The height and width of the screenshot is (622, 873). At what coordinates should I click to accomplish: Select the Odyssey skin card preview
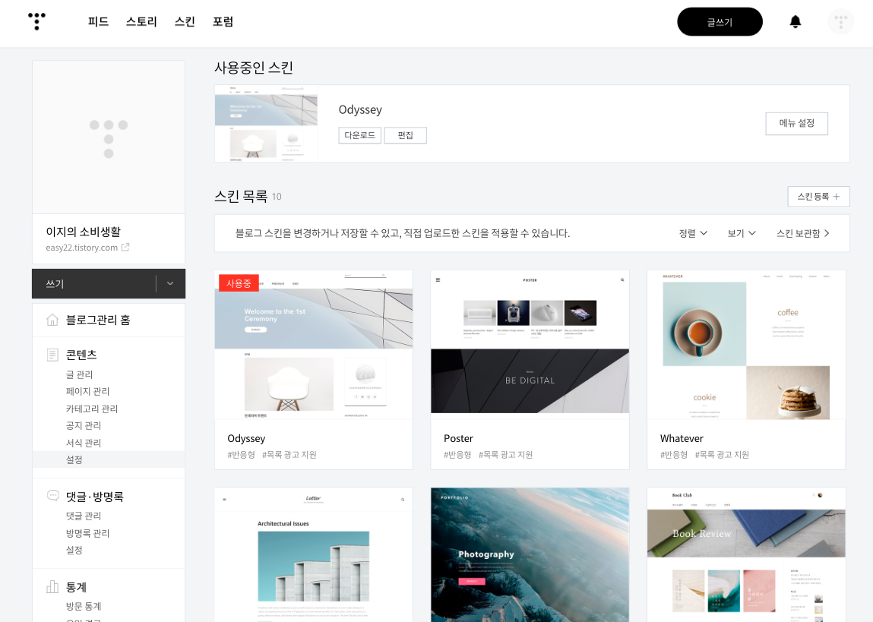click(x=314, y=345)
